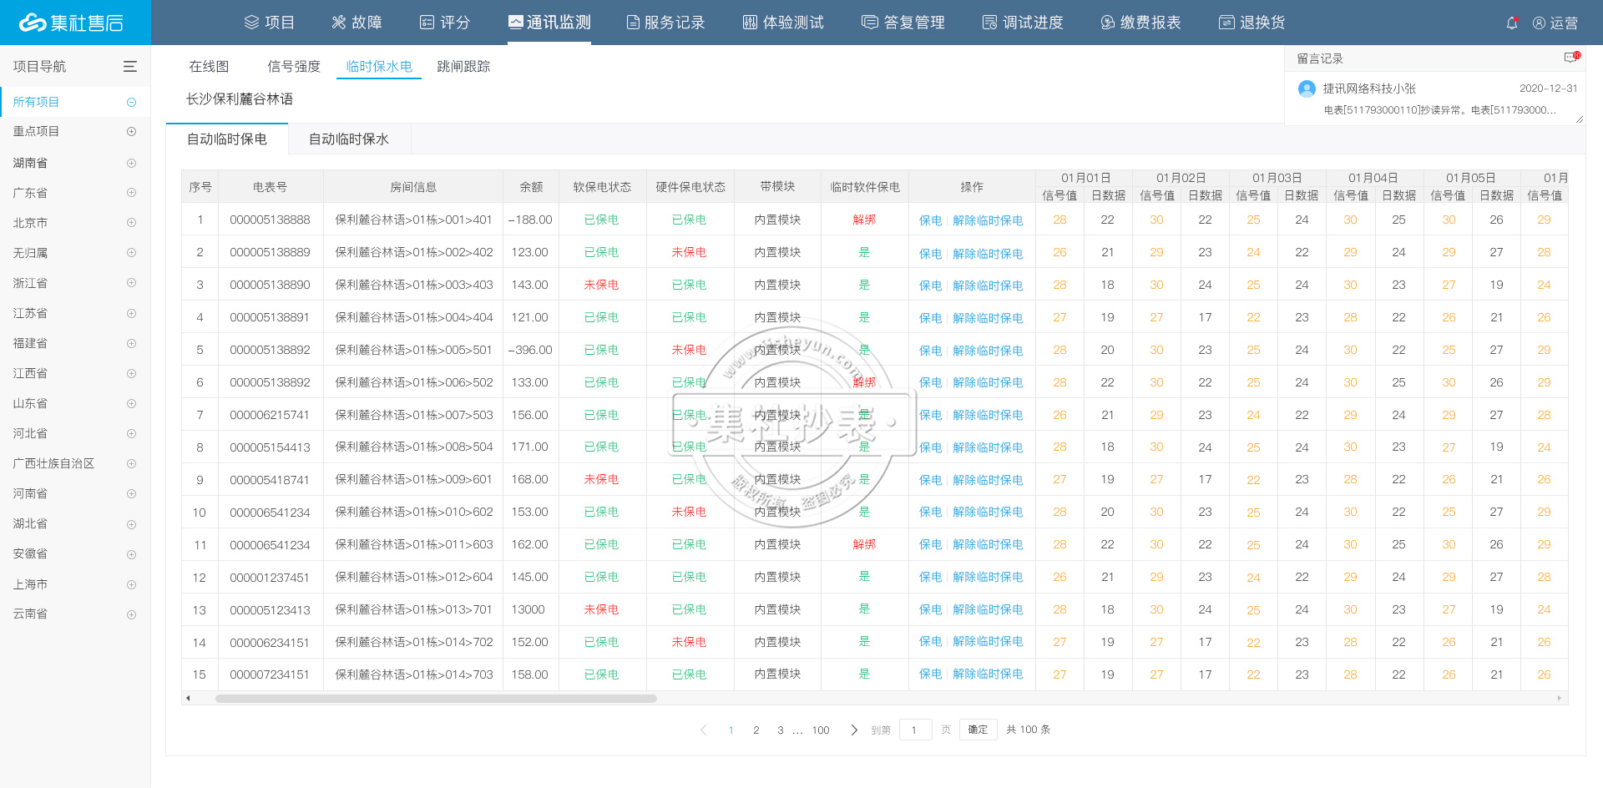Open the 运营 user account icon

tap(1539, 23)
